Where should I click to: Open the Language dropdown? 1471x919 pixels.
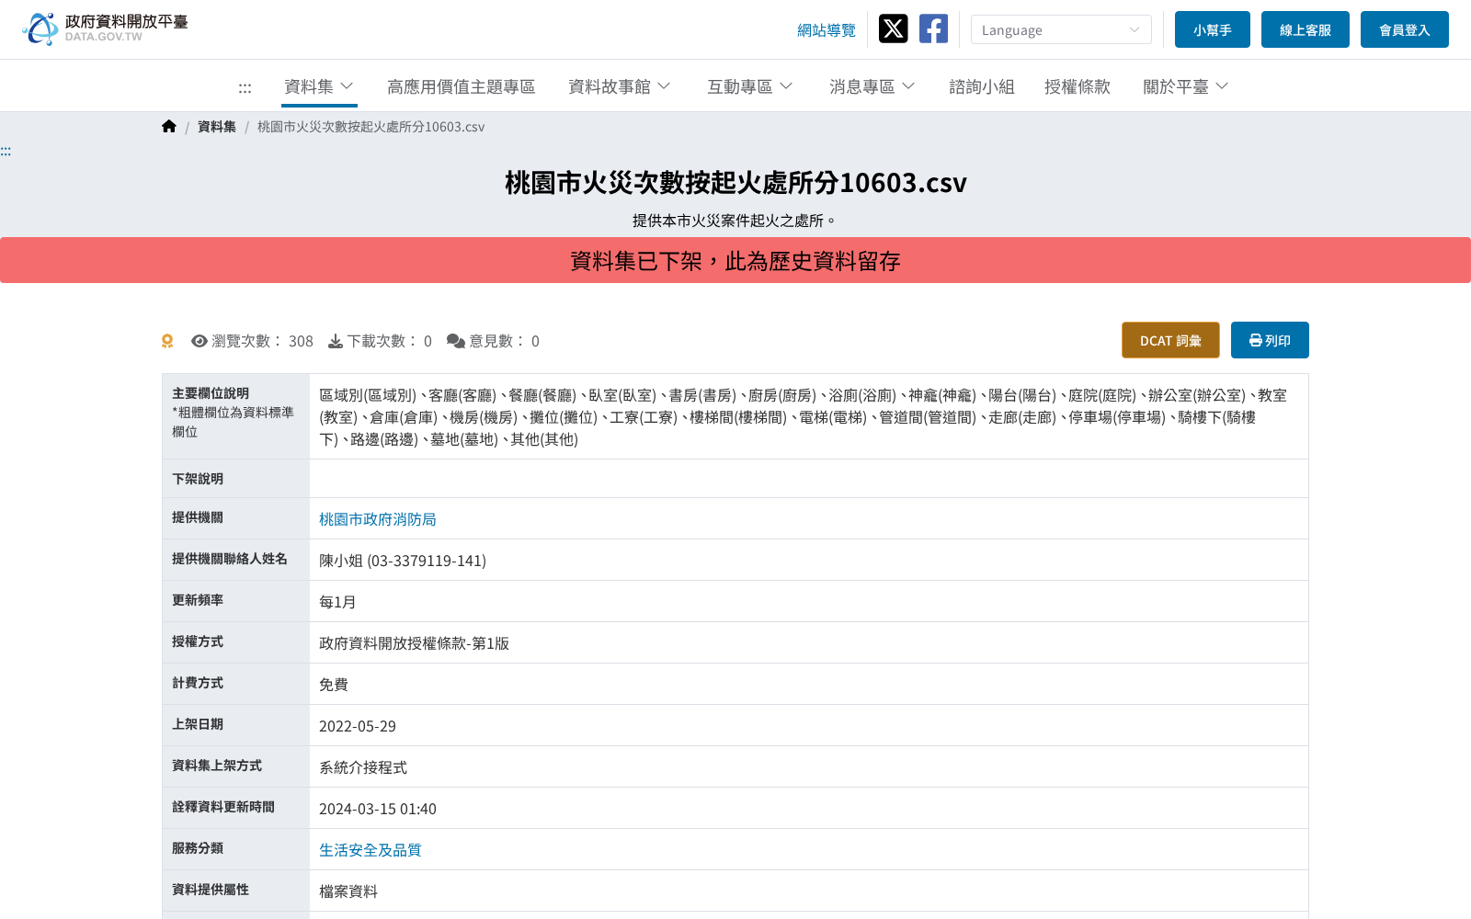pyautogui.click(x=1061, y=29)
